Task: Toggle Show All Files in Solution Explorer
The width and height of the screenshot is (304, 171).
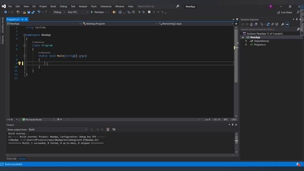Action: coord(277,24)
